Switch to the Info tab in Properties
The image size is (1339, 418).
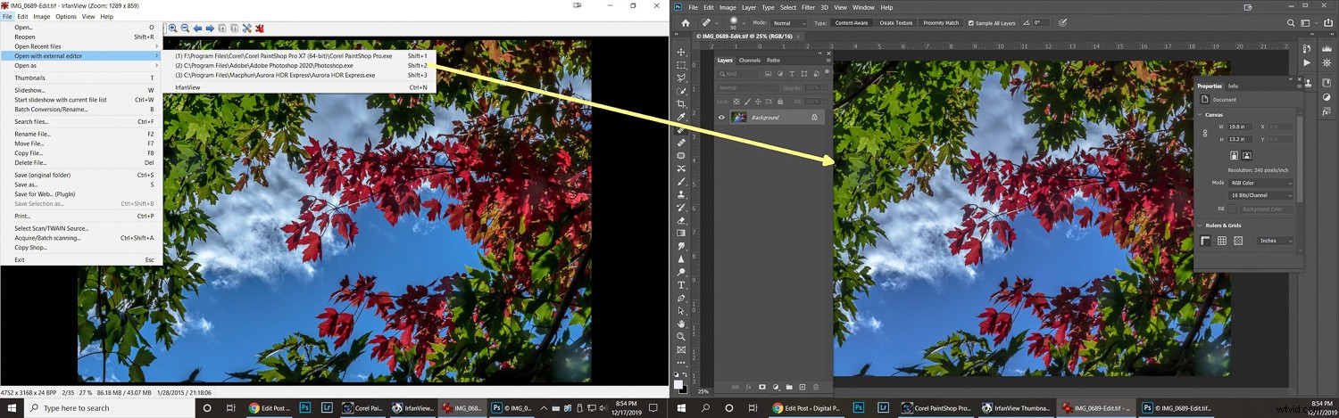(1233, 86)
